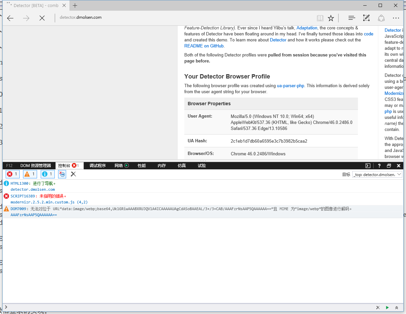Open the 内存 tab

[162, 166]
